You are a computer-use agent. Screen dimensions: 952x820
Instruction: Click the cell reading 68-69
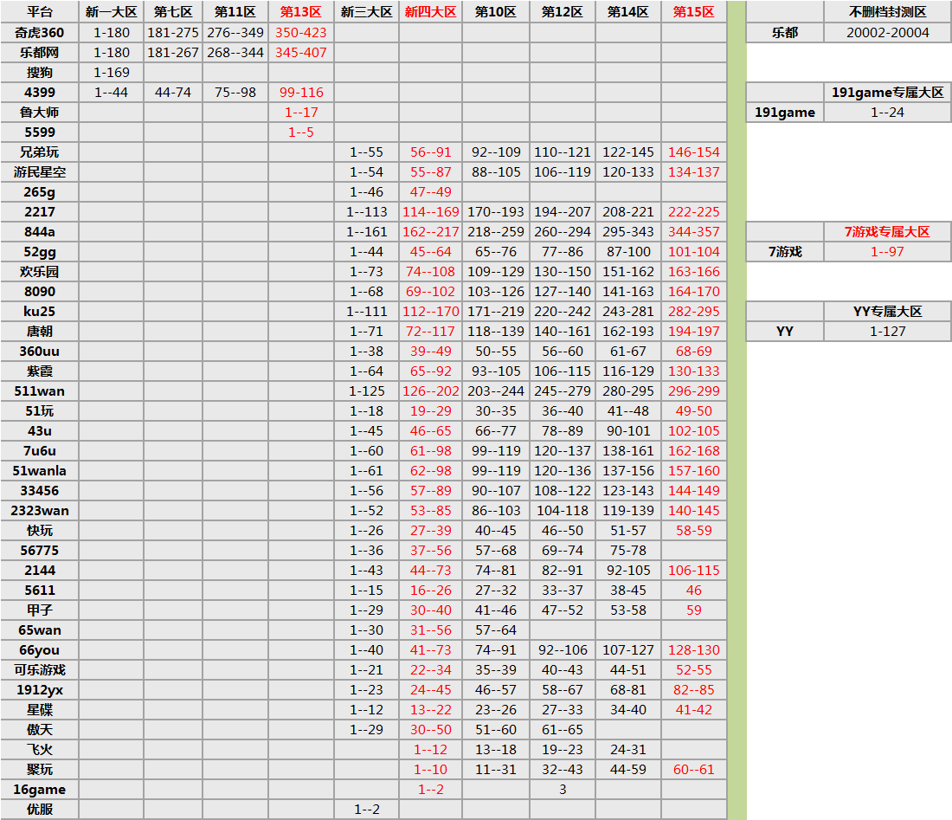[x=693, y=352]
